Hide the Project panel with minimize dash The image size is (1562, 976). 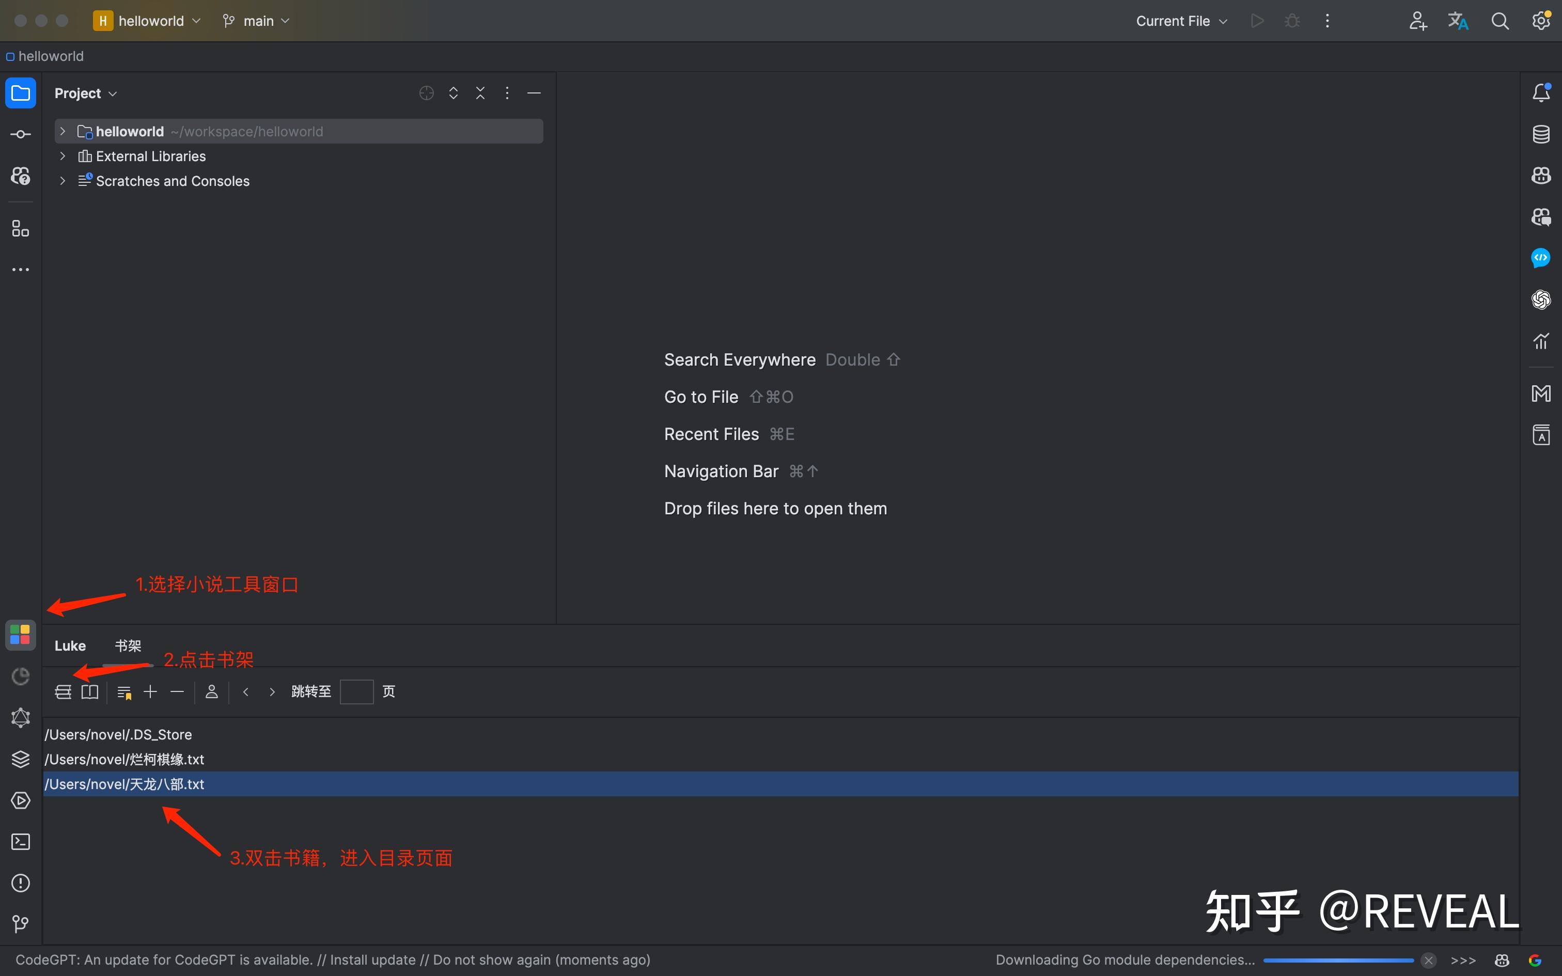coord(534,93)
